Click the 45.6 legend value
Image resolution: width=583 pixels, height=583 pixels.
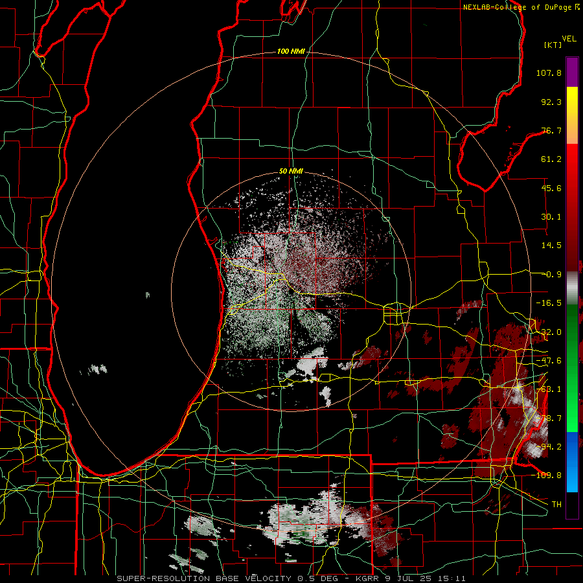click(551, 188)
